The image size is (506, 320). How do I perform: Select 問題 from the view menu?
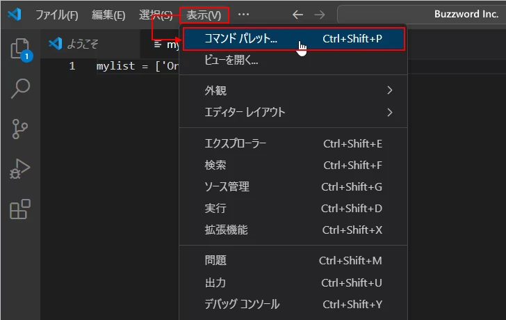pos(293,260)
